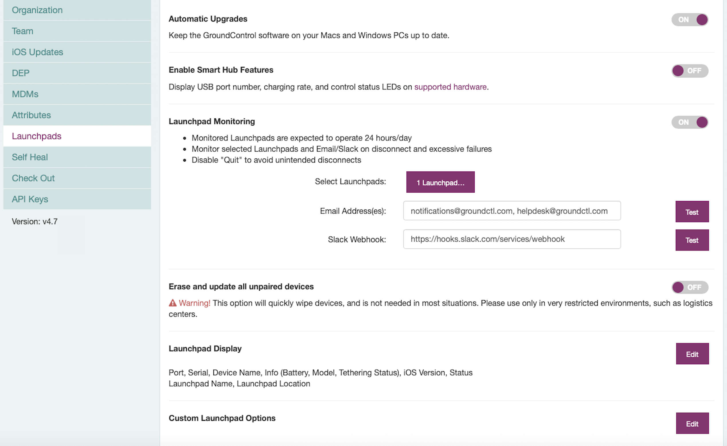The width and height of the screenshot is (727, 446).
Task: Open the Organization settings section
Action: pyautogui.click(x=37, y=10)
